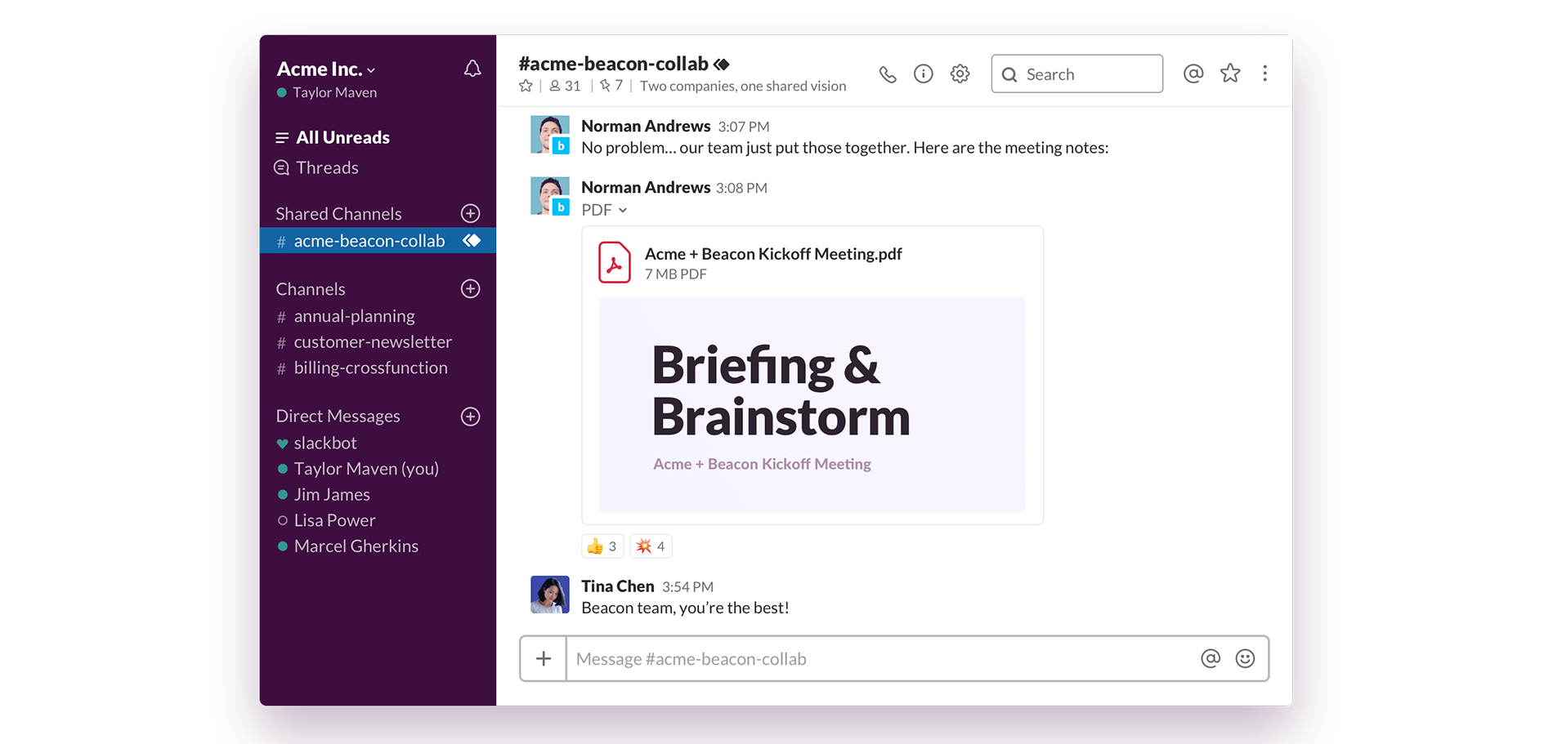Start a call with the phone icon
Image resolution: width=1553 pixels, height=744 pixels.
pyautogui.click(x=888, y=74)
